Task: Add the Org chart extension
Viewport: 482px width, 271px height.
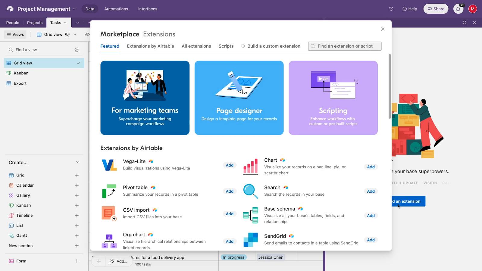Action: (x=230, y=241)
